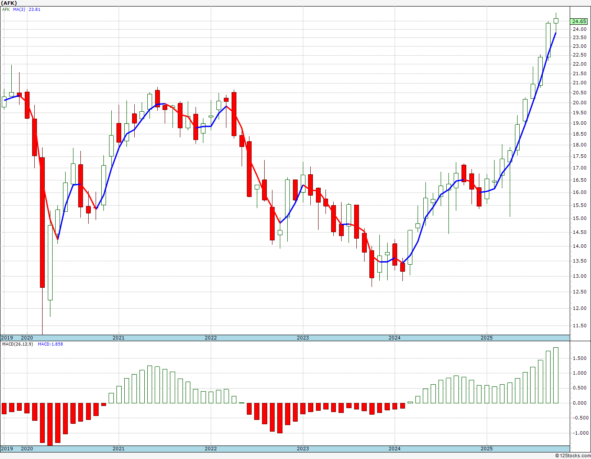Click the 11.50 price axis label
This screenshot has height=459, width=591.
(x=579, y=326)
